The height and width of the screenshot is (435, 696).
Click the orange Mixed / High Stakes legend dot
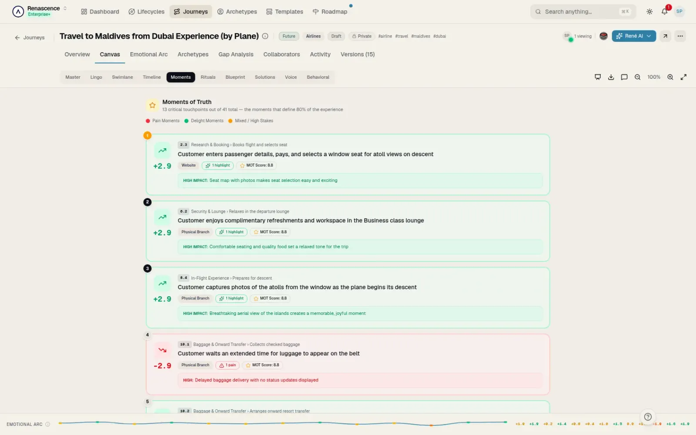pos(231,121)
